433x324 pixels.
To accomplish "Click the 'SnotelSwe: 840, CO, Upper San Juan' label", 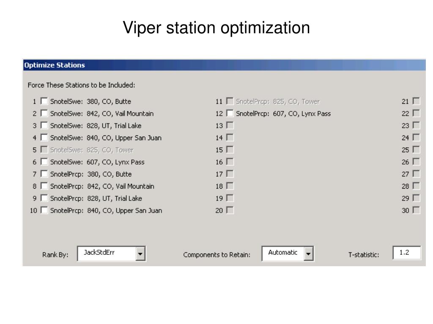I will 106,138.
